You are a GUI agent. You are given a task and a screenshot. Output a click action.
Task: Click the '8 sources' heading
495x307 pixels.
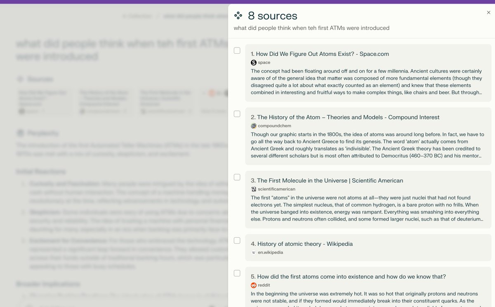click(272, 16)
